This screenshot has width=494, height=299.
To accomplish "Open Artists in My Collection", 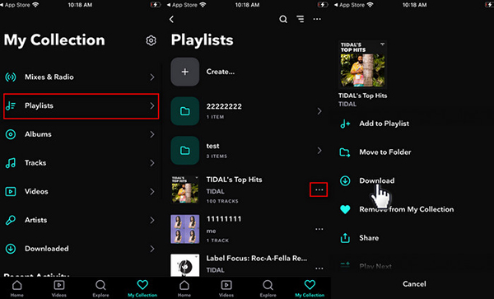I will tap(81, 220).
